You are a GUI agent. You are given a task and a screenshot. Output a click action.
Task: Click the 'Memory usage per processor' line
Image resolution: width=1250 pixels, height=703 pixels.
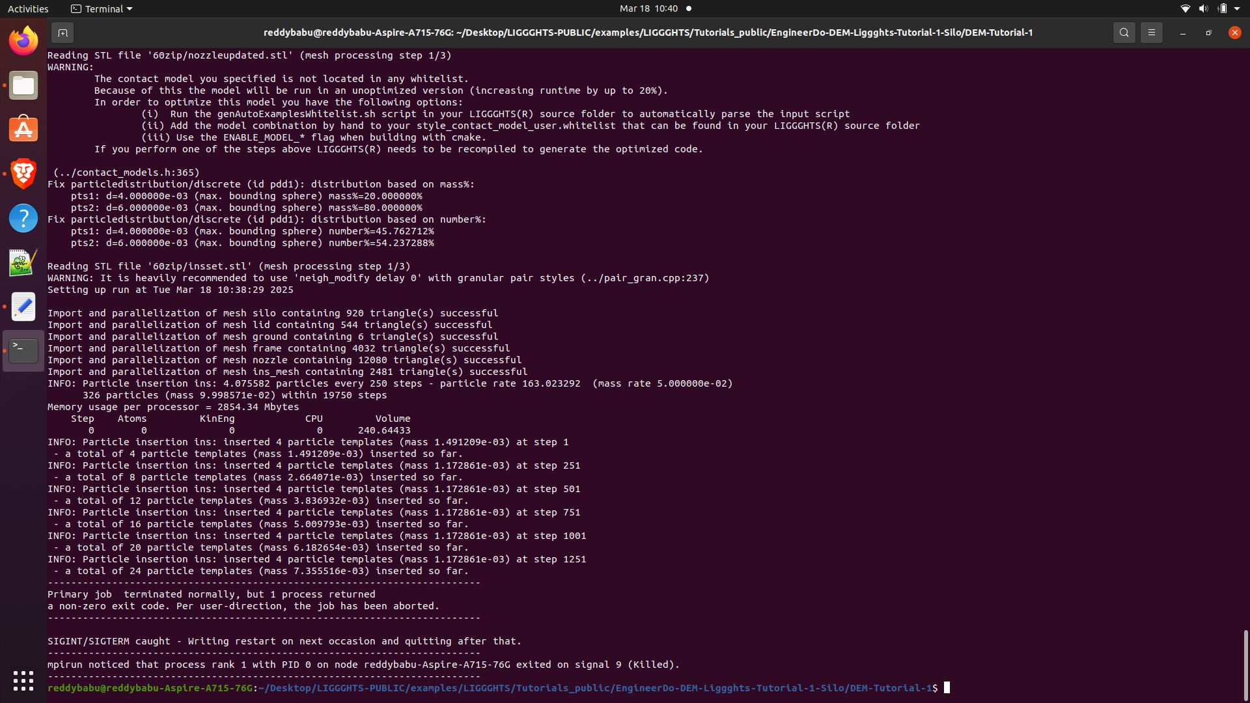(x=173, y=407)
